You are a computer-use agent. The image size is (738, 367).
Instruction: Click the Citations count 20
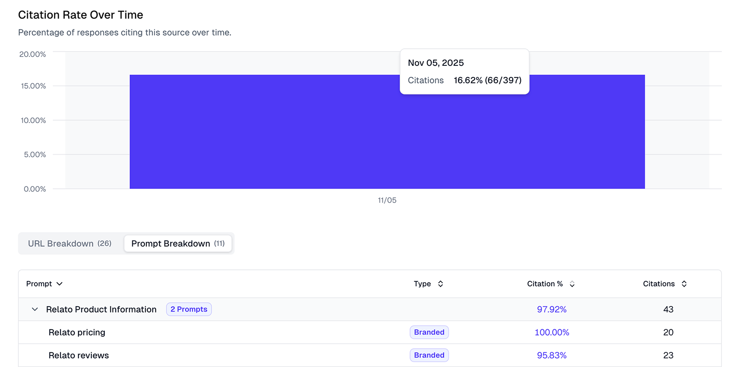pos(668,332)
